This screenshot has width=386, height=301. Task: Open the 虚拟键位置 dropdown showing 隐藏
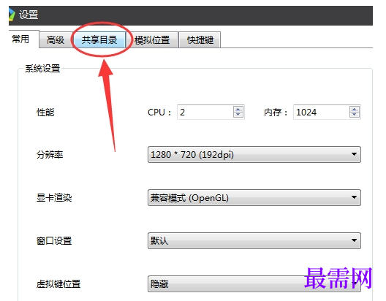click(x=254, y=283)
